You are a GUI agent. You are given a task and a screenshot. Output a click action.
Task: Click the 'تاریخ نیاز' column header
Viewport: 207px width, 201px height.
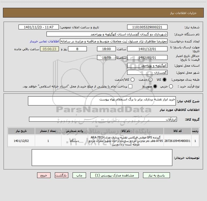pyautogui.click(x=21, y=131)
